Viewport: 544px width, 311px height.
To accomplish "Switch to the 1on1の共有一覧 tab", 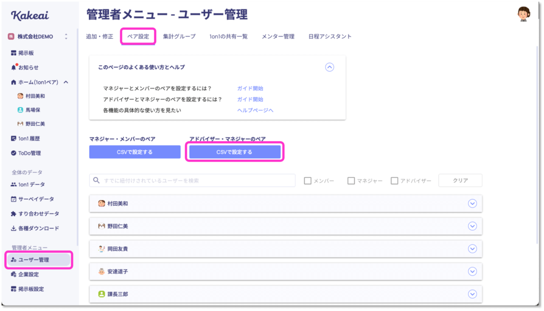I will click(x=228, y=37).
